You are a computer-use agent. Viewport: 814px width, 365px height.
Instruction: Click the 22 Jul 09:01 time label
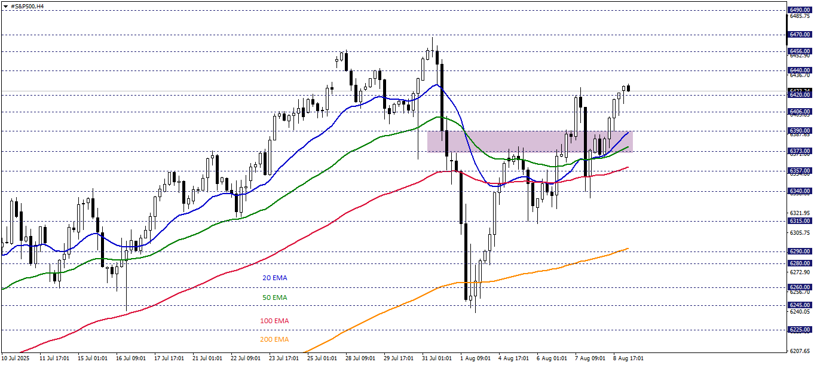coord(245,359)
